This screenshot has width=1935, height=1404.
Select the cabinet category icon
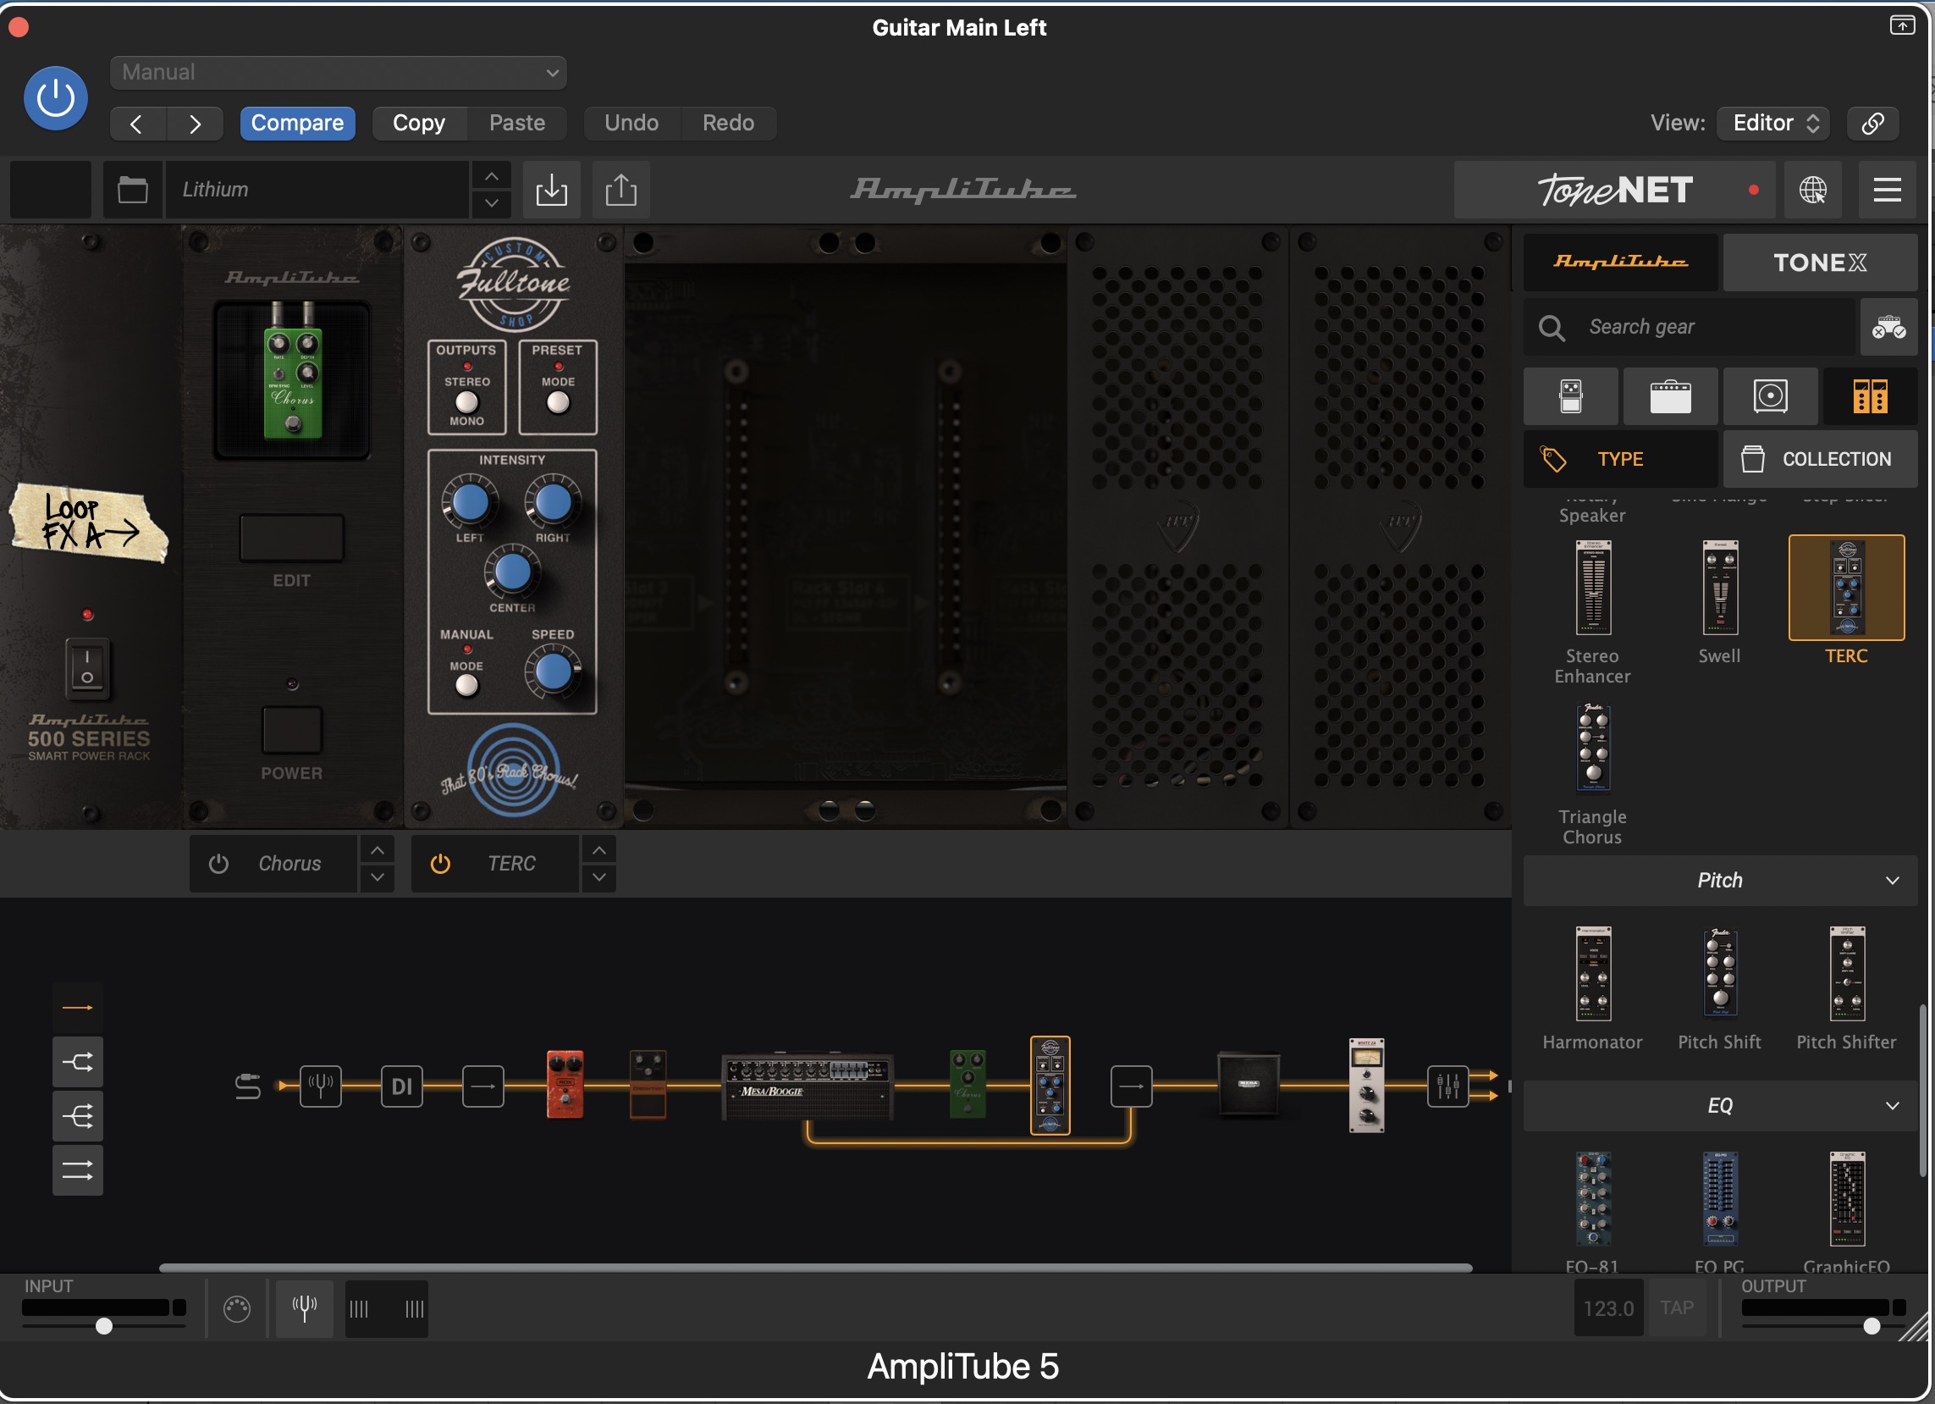click(1769, 397)
